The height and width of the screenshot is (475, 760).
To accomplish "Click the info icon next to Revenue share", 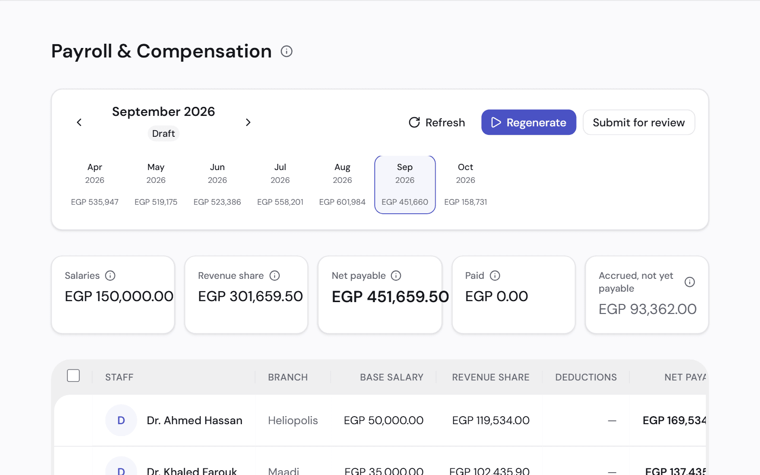I will [275, 275].
